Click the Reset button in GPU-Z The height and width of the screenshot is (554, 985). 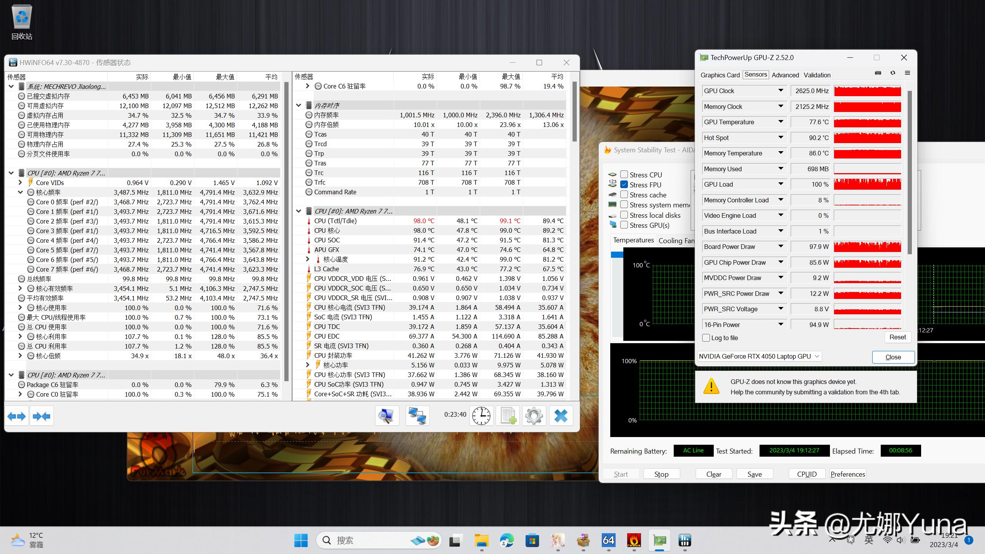(x=897, y=337)
